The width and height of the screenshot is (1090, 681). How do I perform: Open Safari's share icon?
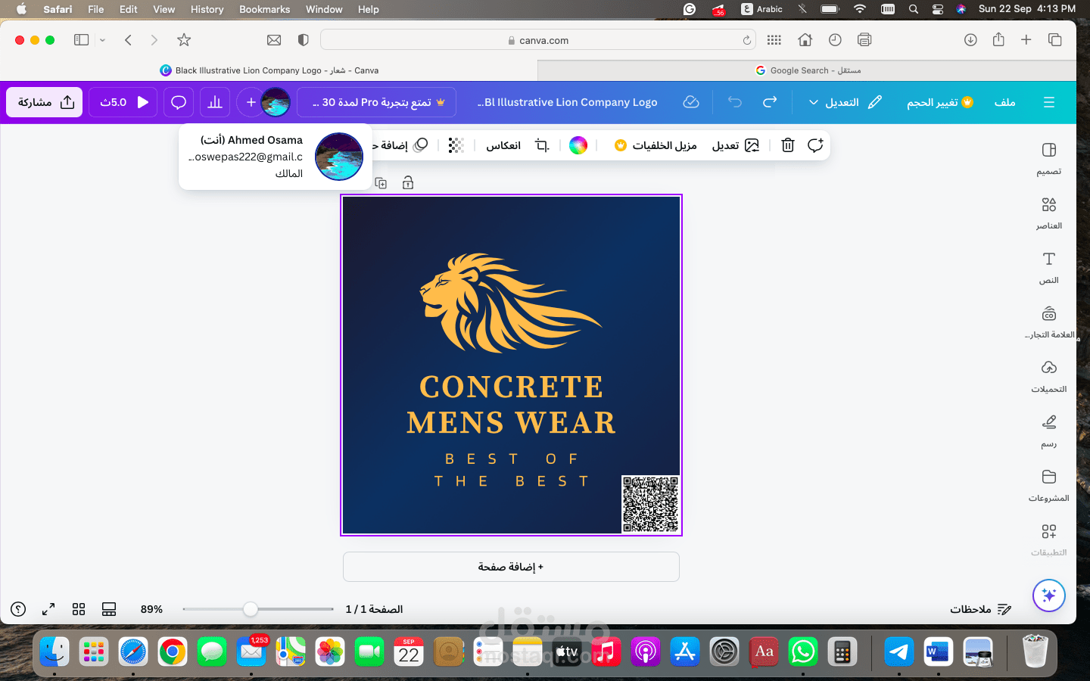pyautogui.click(x=998, y=40)
